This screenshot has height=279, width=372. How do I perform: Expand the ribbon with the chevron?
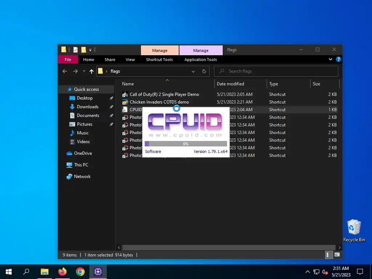[x=331, y=59]
